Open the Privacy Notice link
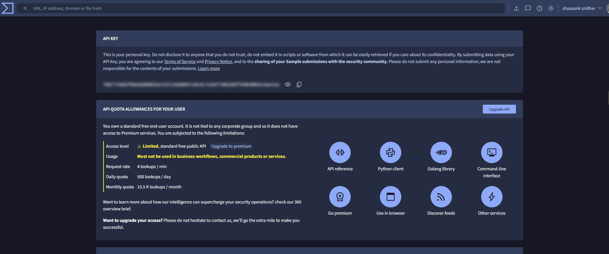Viewport: 609px width, 254px height. [219, 61]
